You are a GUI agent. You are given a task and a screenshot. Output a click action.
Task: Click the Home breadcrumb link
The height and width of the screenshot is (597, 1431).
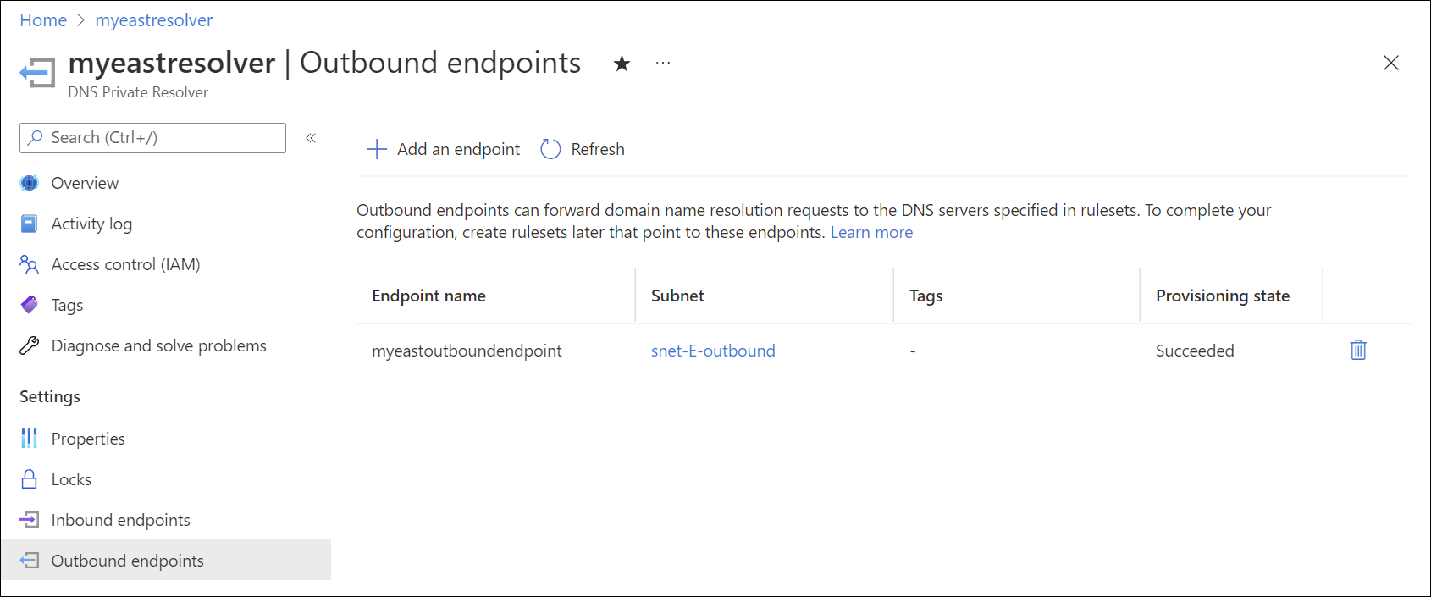click(43, 20)
